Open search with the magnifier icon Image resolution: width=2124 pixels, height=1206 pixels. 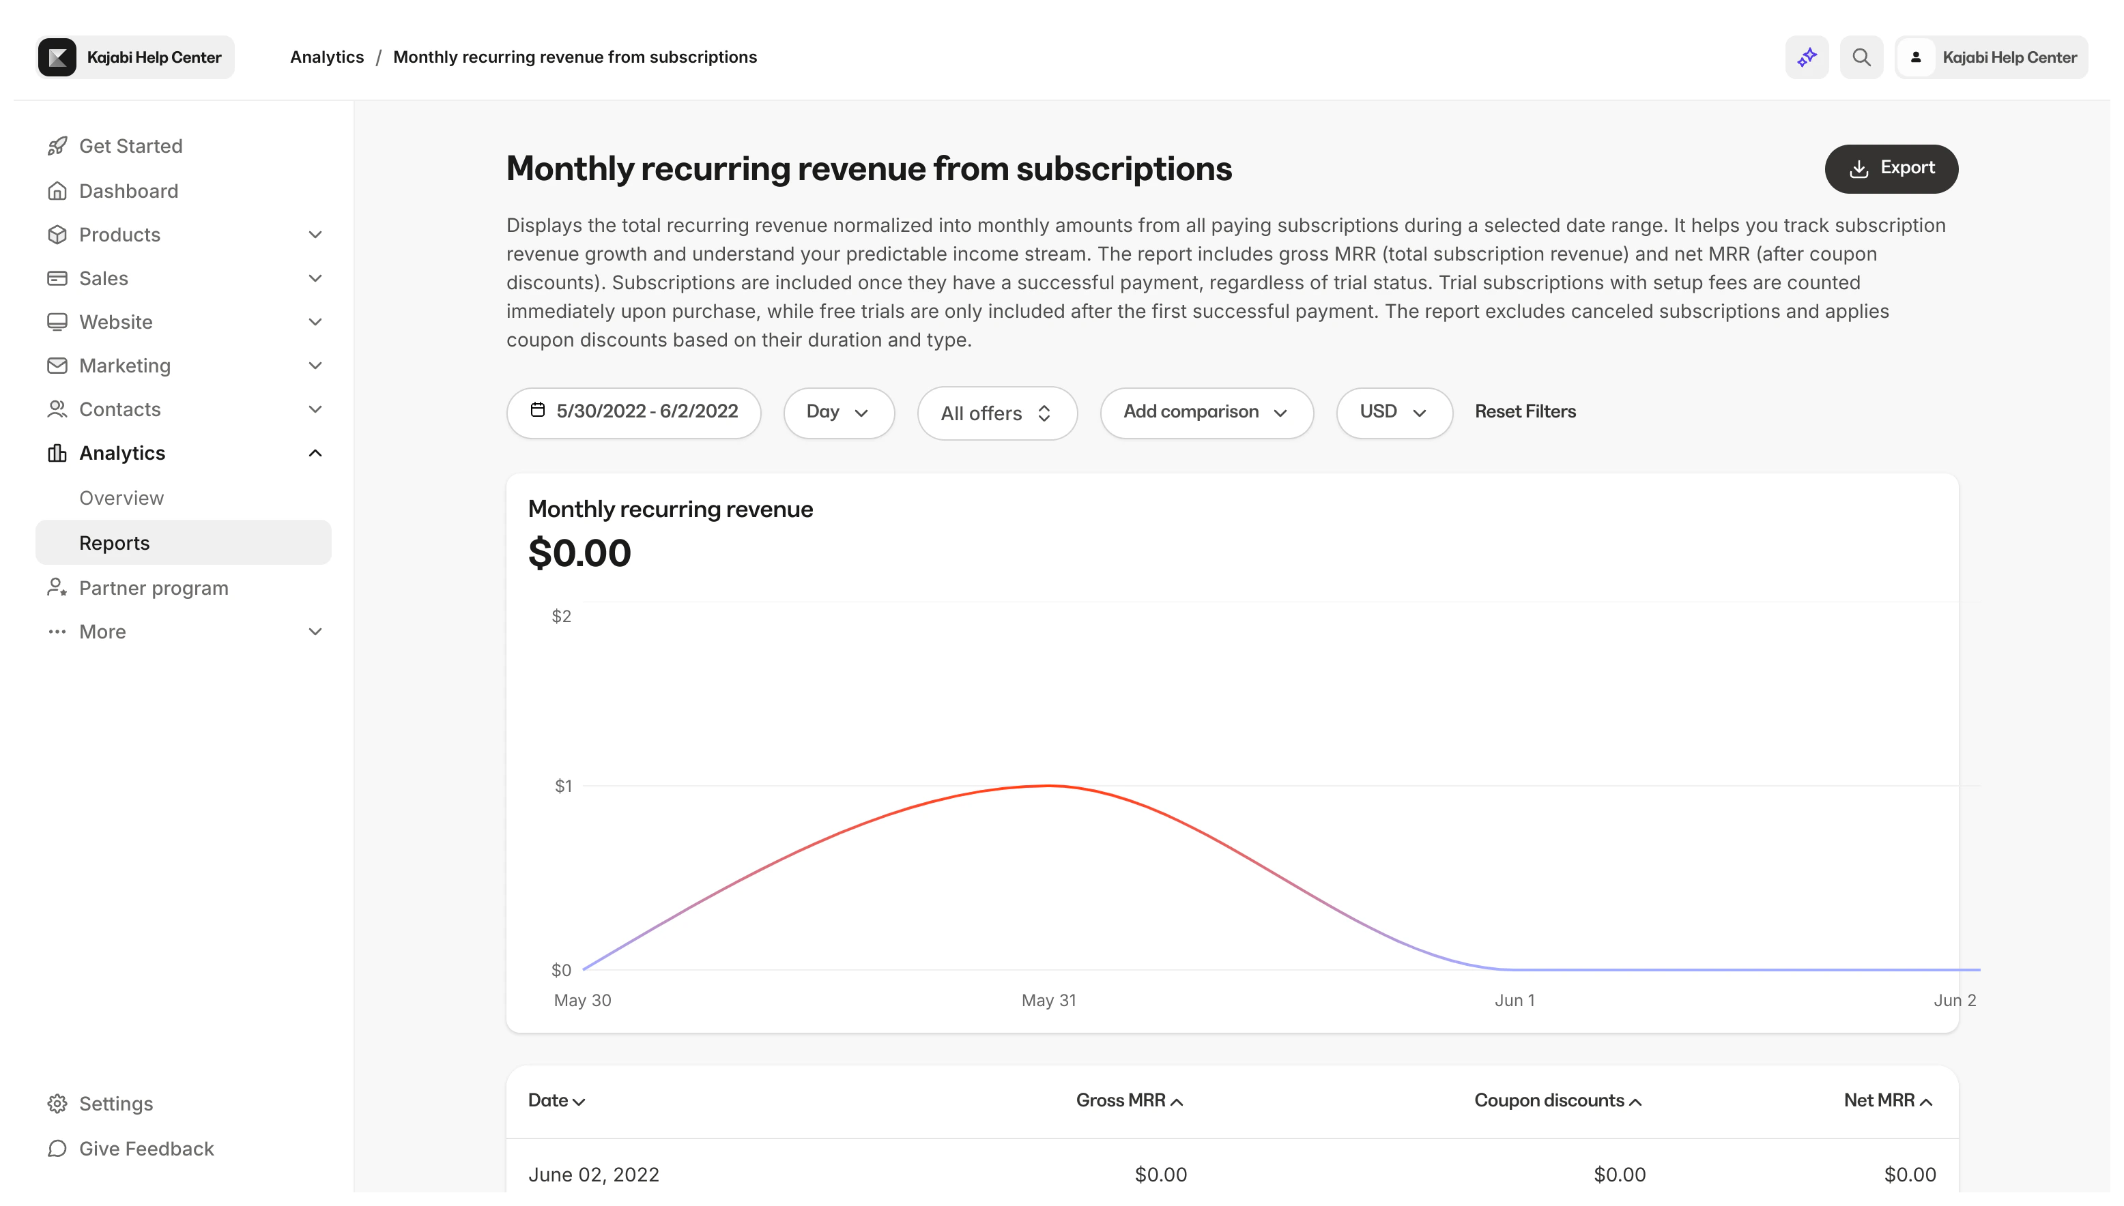point(1861,57)
